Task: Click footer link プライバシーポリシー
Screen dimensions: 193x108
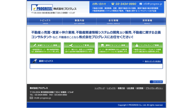Action: 154,88
